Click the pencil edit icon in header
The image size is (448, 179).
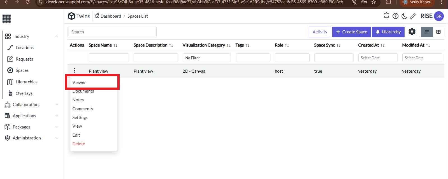coord(412,16)
